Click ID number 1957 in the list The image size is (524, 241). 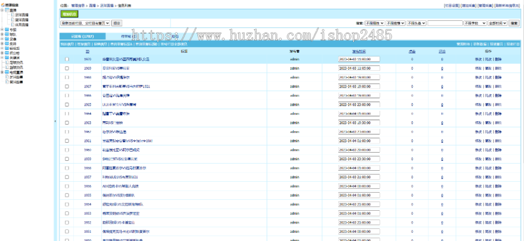pos(87,177)
